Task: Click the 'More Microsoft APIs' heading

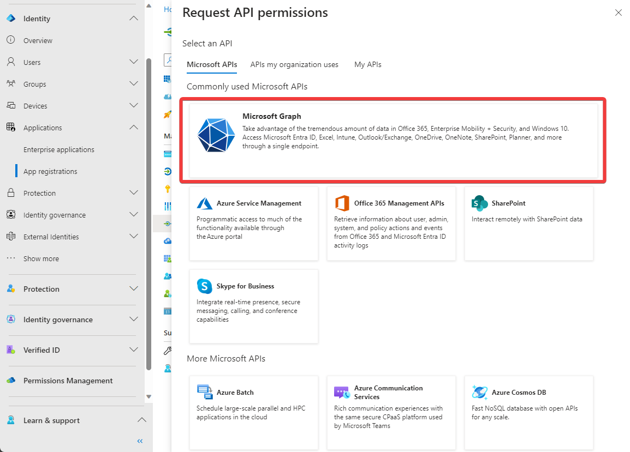Action: click(x=226, y=358)
